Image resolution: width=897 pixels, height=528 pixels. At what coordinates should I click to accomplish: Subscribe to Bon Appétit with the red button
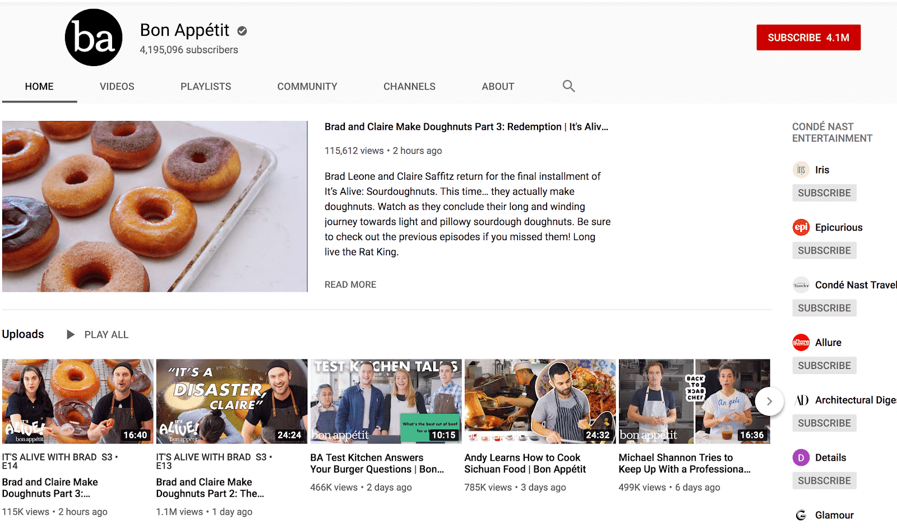point(808,38)
